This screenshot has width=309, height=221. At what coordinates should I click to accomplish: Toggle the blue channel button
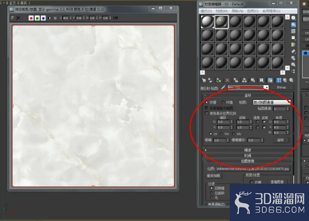pyautogui.click(x=43, y=18)
